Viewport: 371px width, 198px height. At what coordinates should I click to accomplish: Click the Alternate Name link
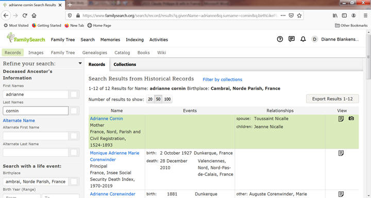(19, 121)
